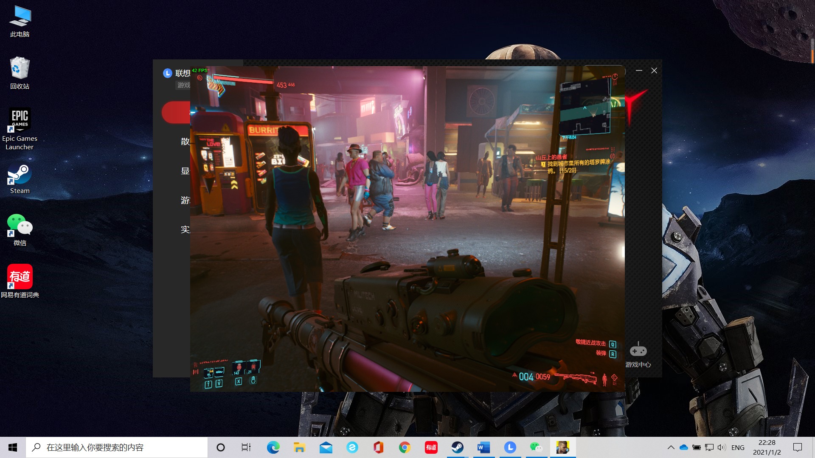
Task: Click the 装弹 R reload key hint
Action: [606, 354]
